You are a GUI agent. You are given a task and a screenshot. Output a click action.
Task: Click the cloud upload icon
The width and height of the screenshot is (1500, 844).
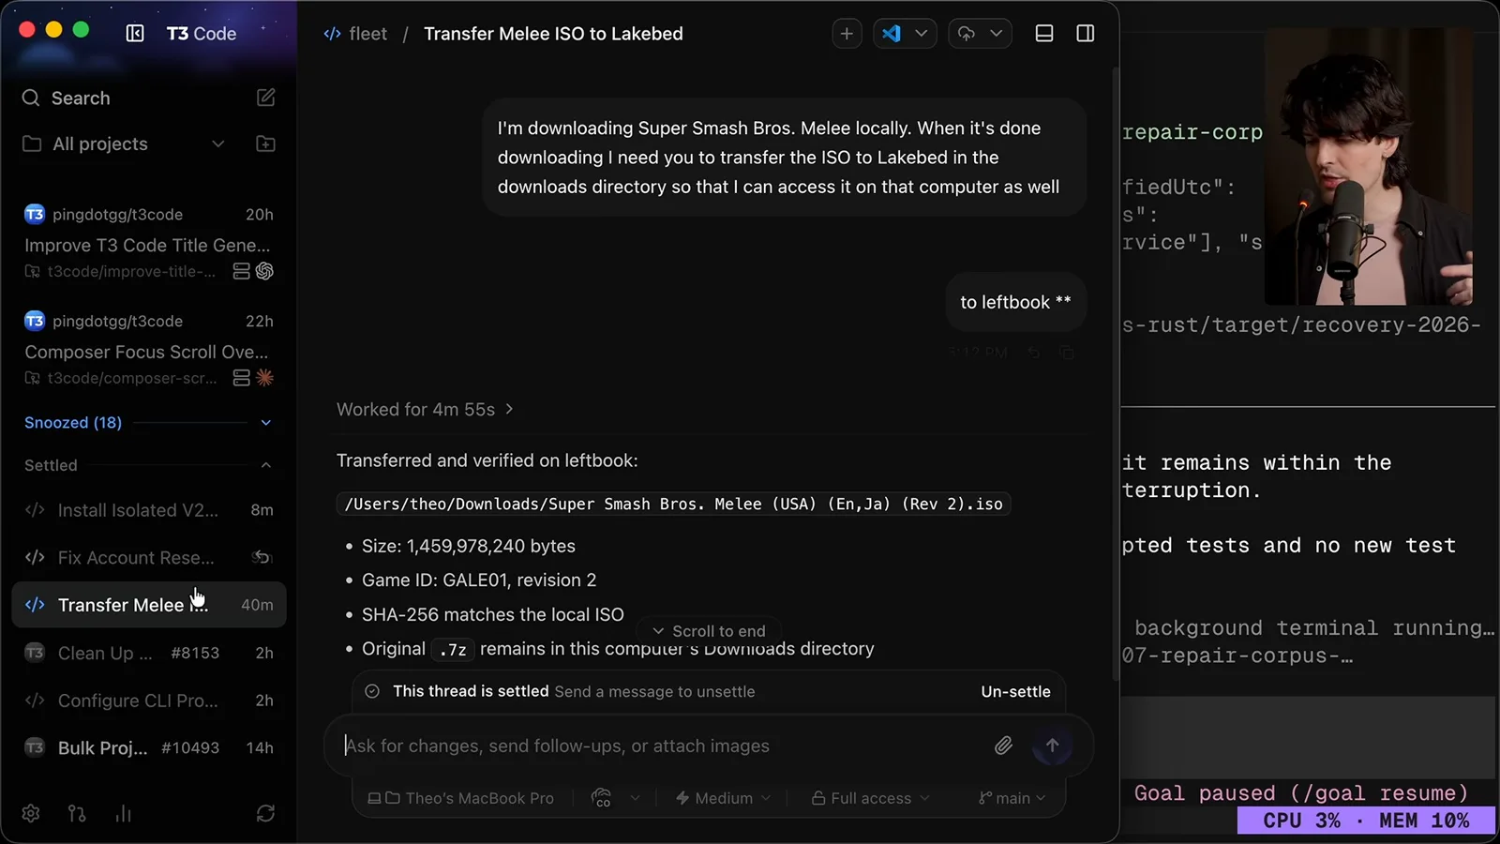967,34
